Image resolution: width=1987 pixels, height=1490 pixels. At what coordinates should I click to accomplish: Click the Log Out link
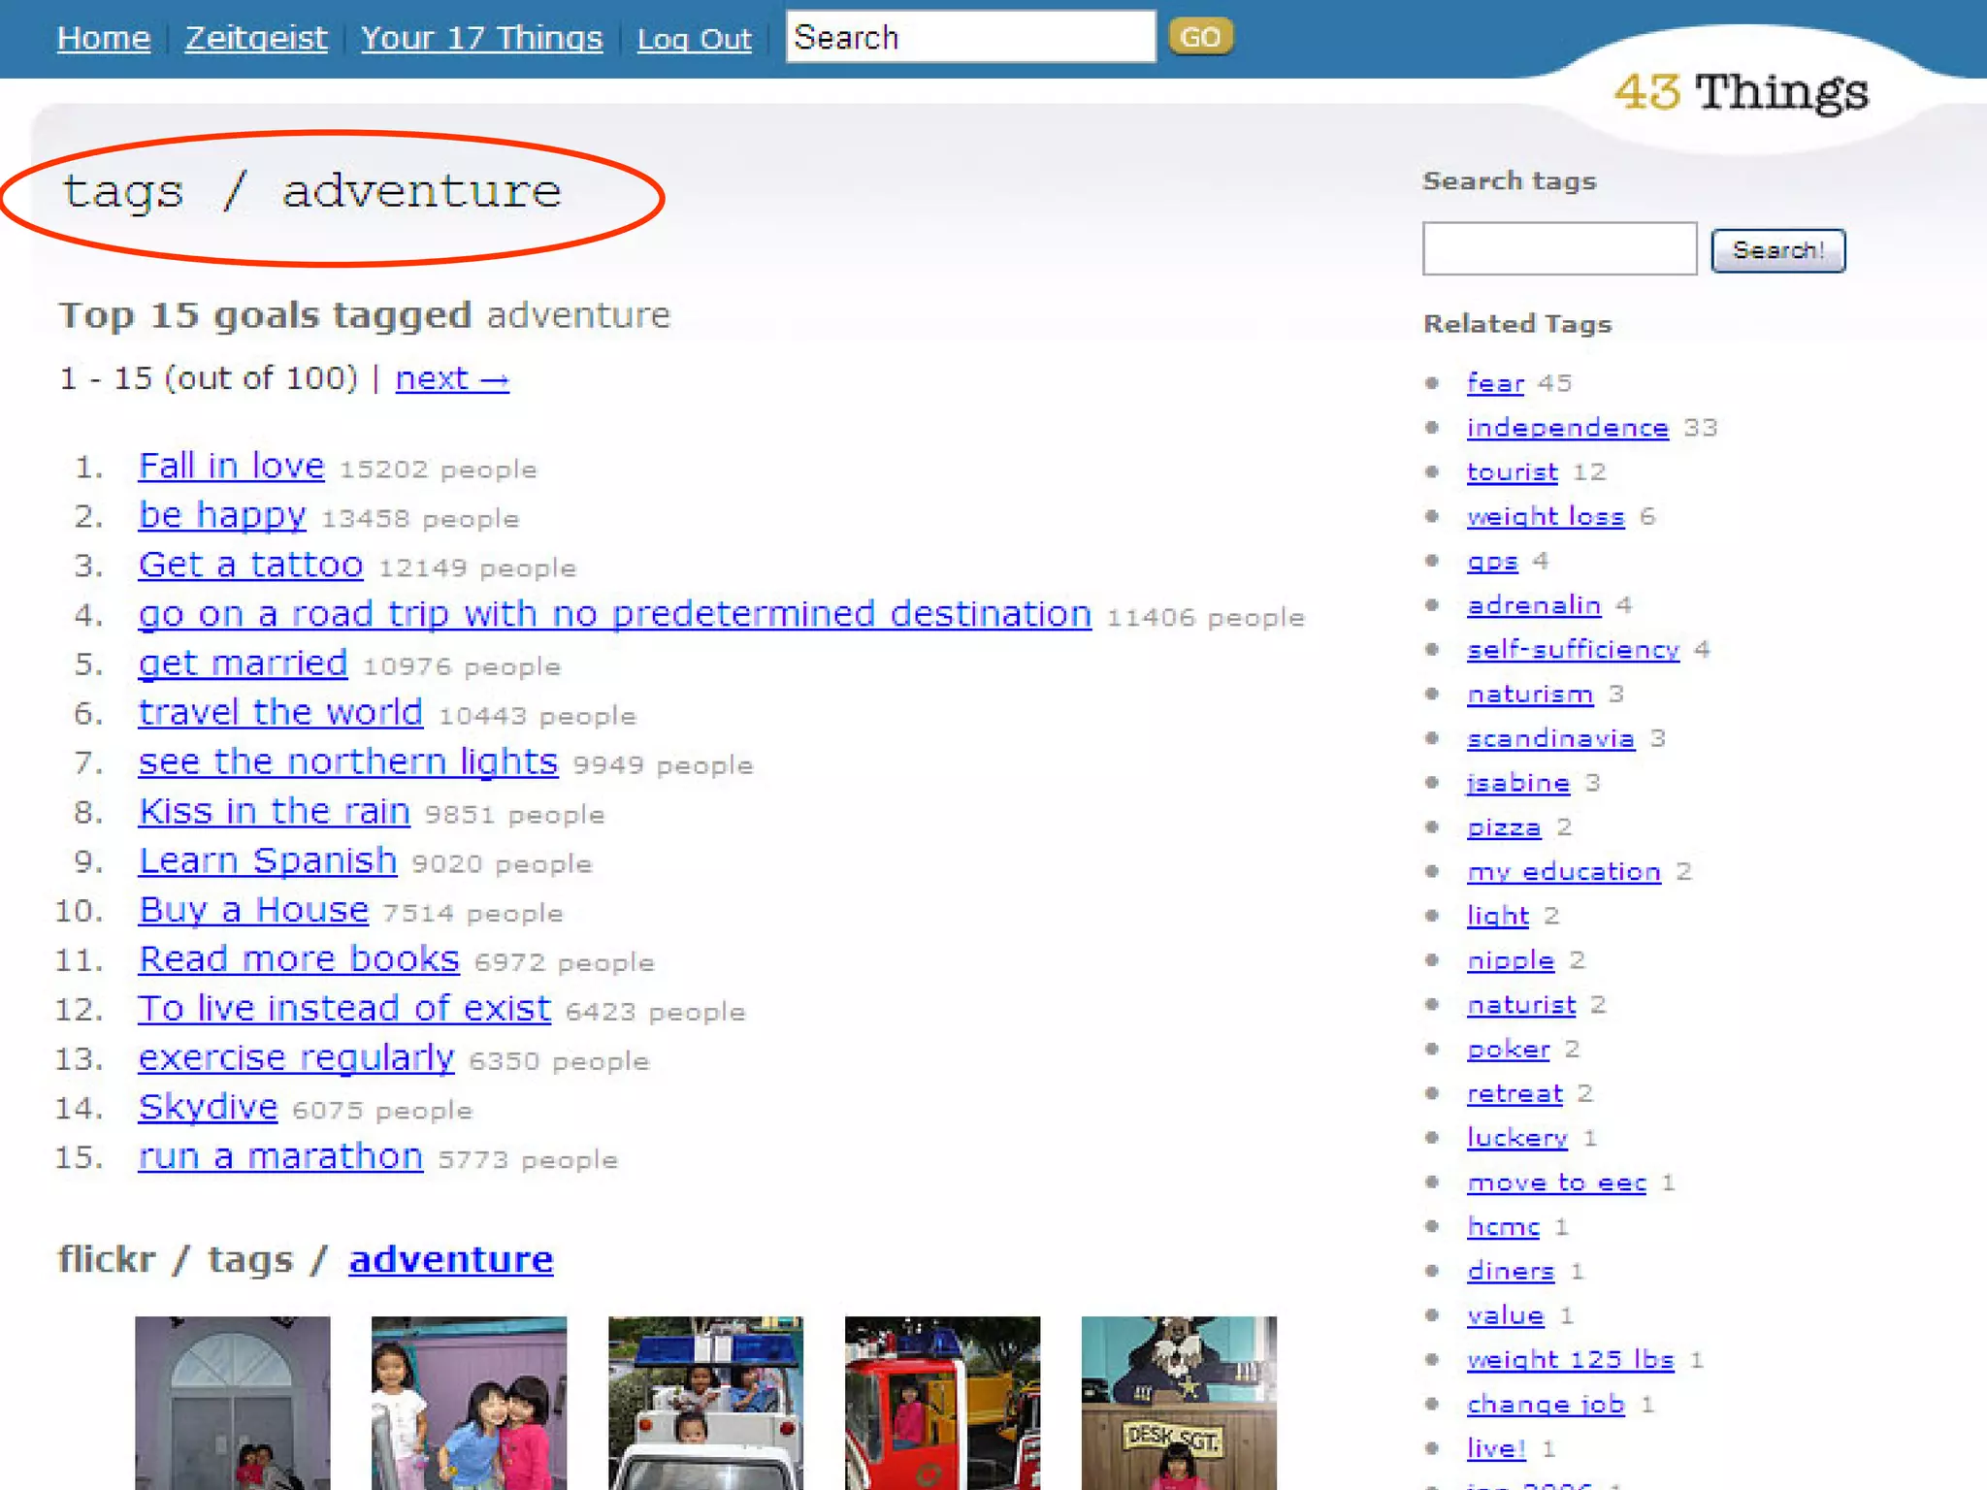point(694,40)
